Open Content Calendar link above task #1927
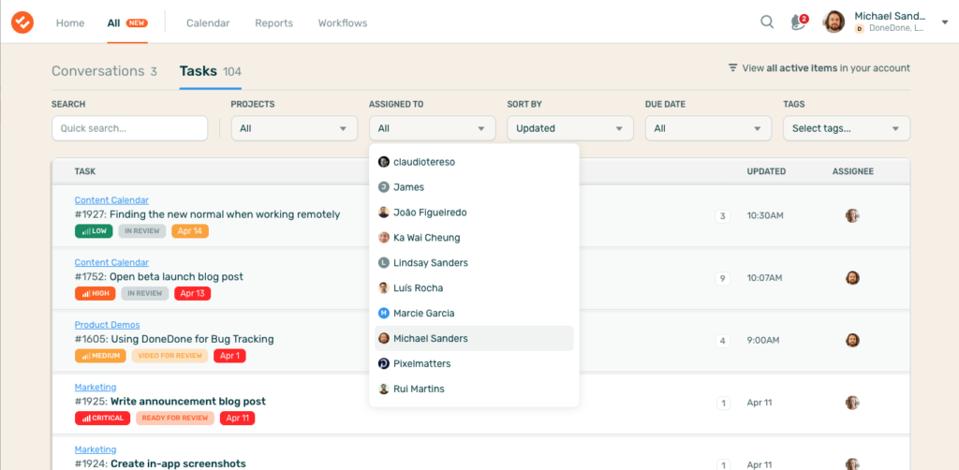The image size is (959, 470). click(x=111, y=199)
